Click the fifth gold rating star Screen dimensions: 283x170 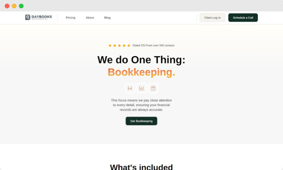129,45
